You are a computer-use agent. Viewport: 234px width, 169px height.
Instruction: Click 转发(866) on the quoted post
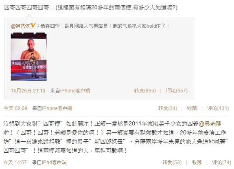[145, 90]
